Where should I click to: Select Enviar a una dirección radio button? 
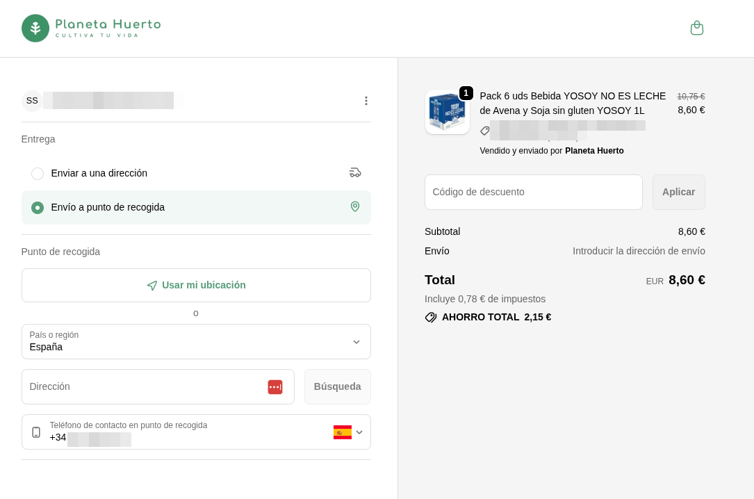pyautogui.click(x=38, y=174)
